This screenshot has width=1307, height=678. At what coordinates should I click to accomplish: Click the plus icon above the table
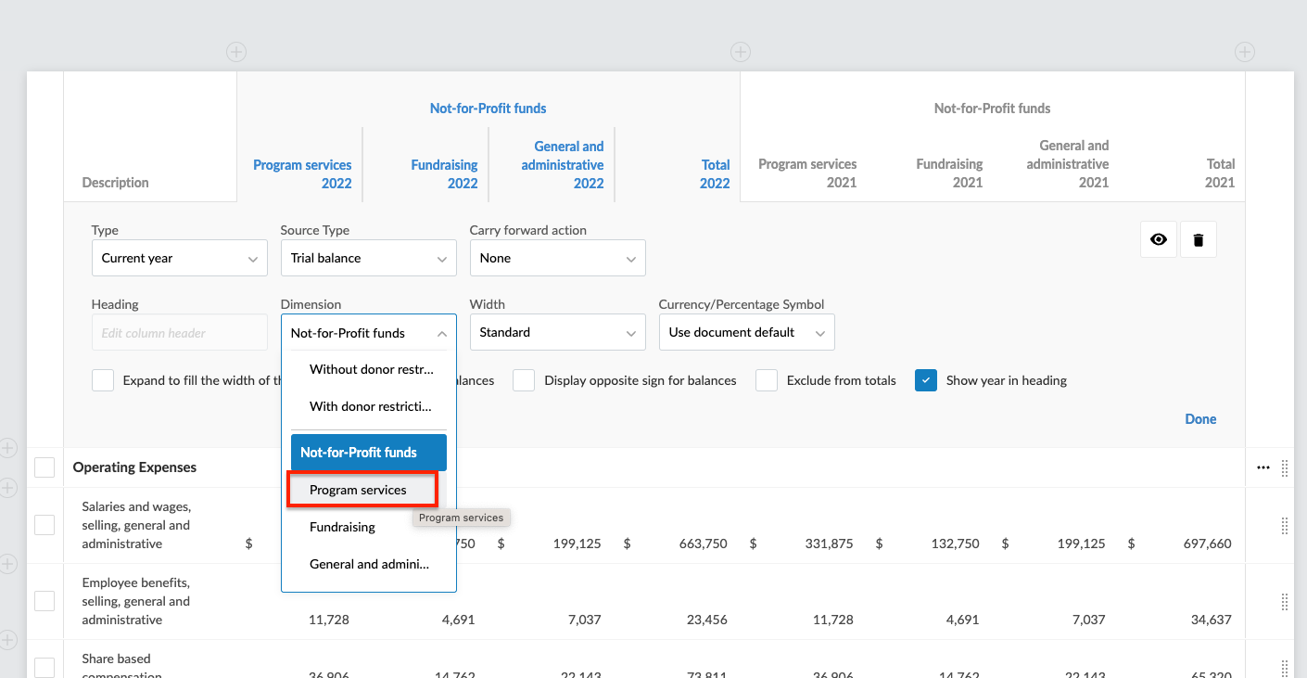[235, 52]
